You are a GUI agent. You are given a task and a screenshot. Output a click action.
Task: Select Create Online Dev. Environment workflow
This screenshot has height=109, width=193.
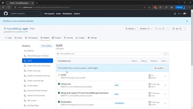click(x=37, y=66)
